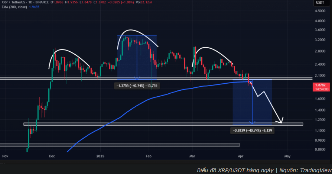Click the low value L1.8478

point(85,2)
